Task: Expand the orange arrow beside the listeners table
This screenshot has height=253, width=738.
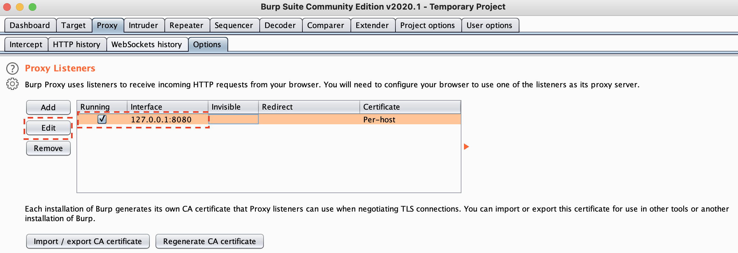Action: [x=466, y=147]
